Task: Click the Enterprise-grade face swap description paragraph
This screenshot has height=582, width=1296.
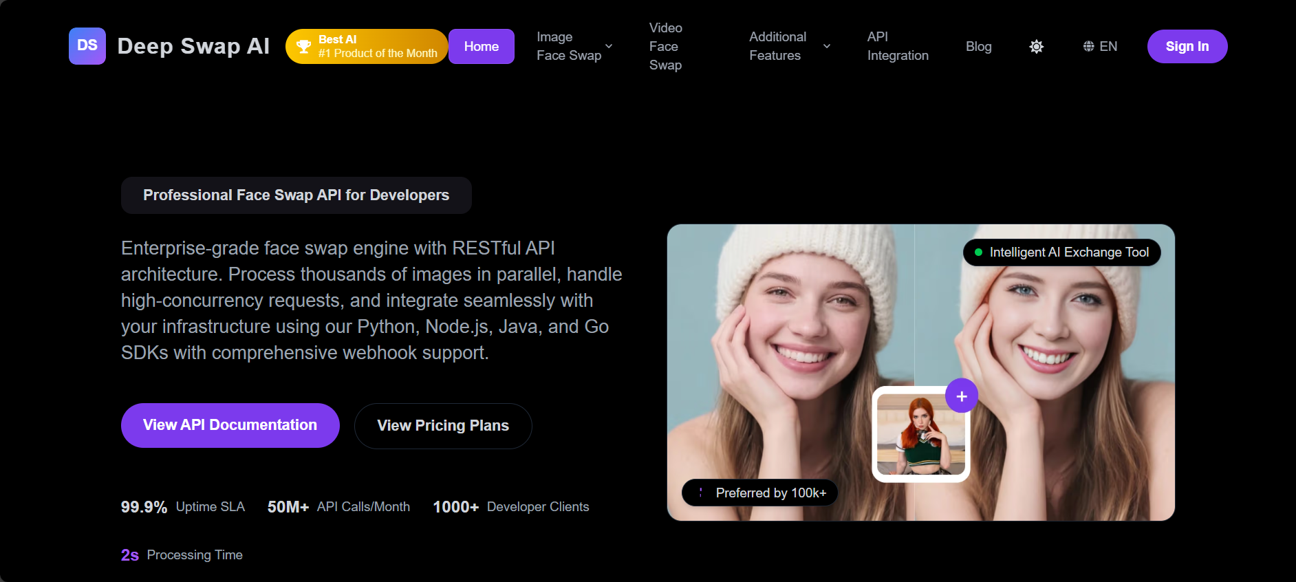Action: click(371, 301)
